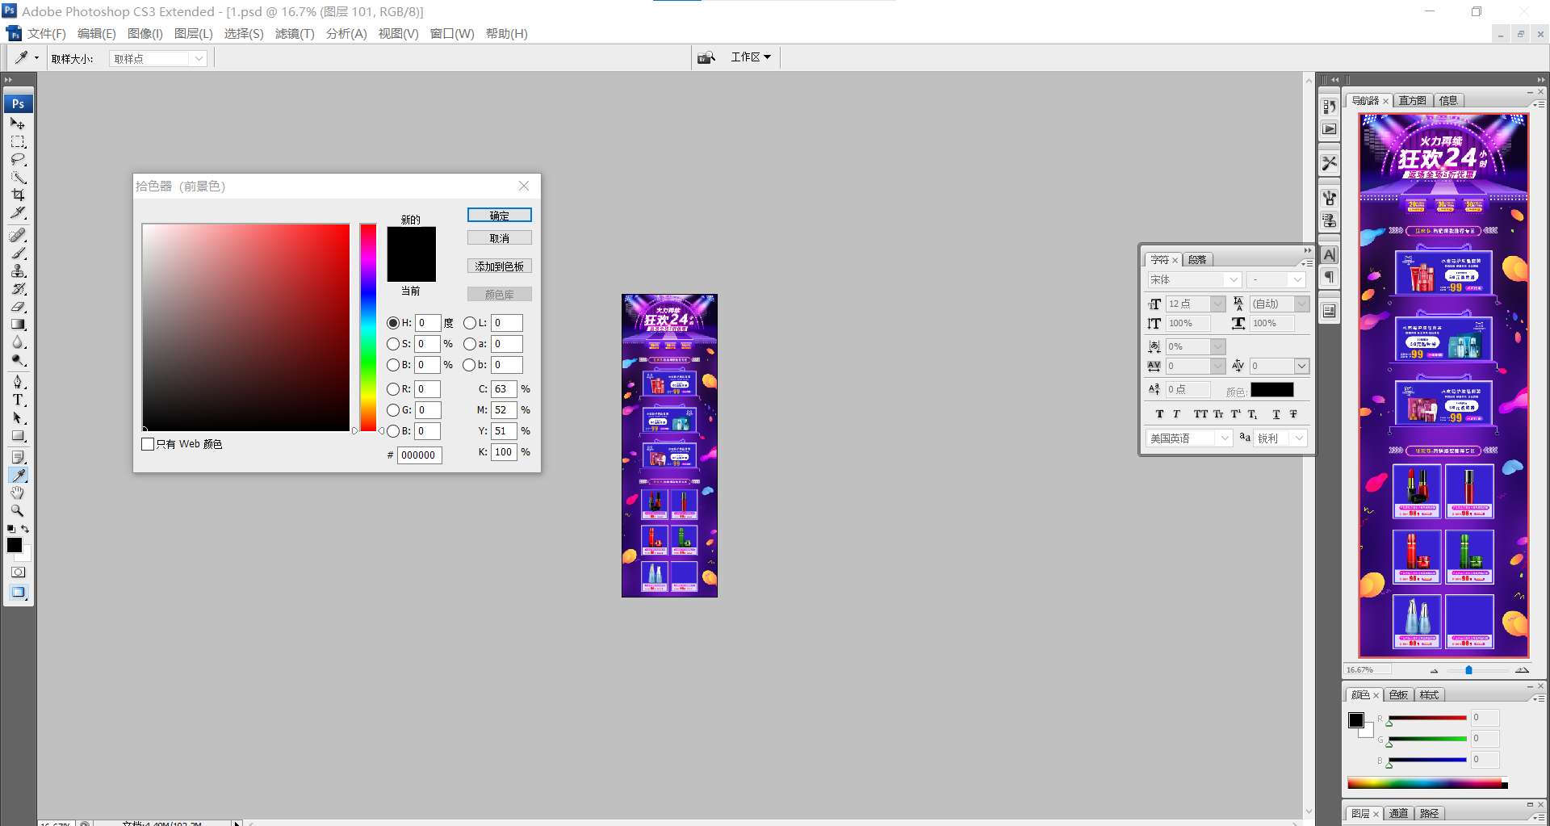Click the 确定 button in color picker
The image size is (1550, 826).
pyautogui.click(x=499, y=216)
